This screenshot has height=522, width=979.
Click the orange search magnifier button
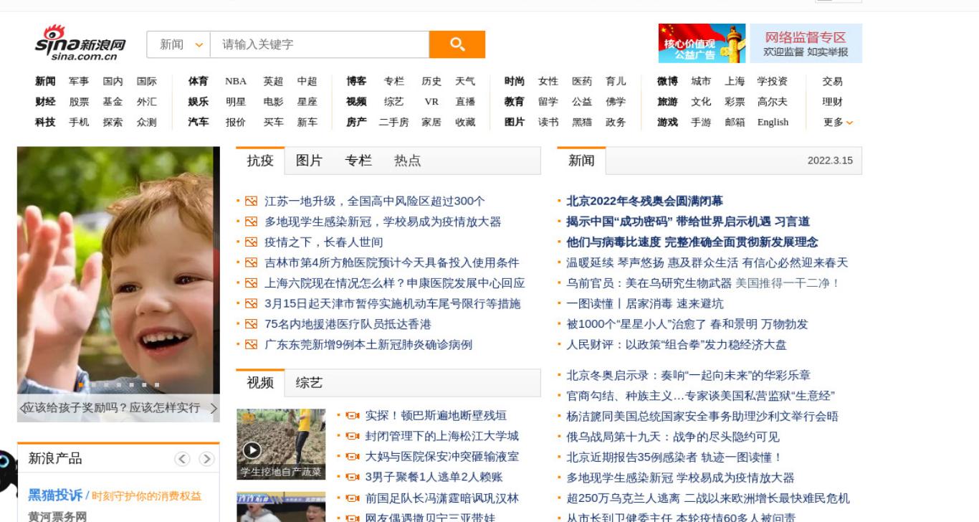point(457,44)
